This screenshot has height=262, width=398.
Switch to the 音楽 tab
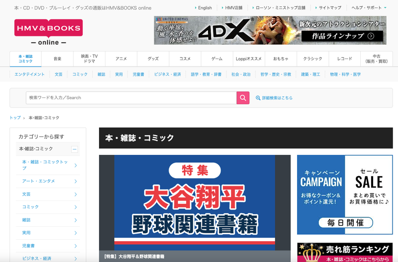pyautogui.click(x=57, y=59)
